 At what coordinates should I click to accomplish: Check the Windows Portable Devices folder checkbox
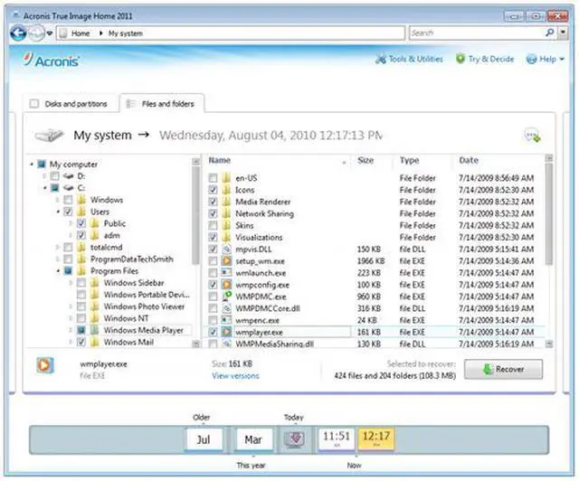click(81, 295)
